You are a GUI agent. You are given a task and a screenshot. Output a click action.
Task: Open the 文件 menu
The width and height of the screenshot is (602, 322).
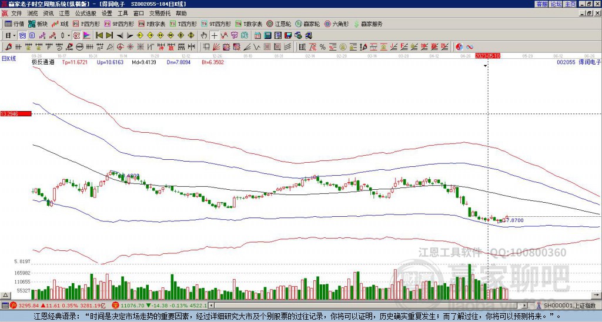[x=16, y=14]
